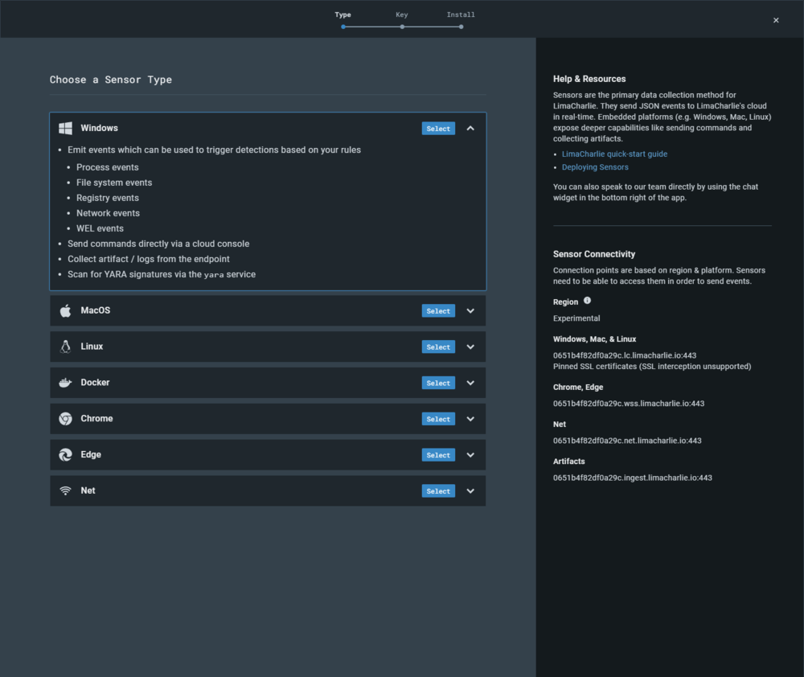
Task: Click the MacOS sensor title
Action: (96, 310)
